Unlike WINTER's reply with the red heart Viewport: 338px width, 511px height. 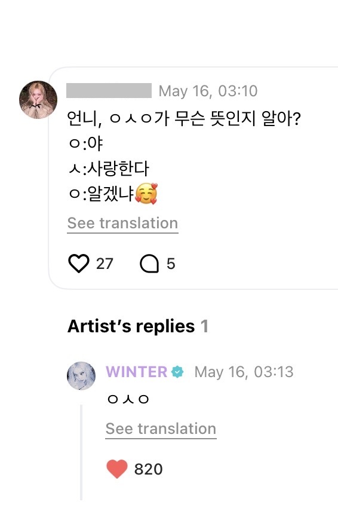point(117,469)
